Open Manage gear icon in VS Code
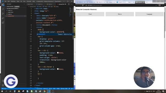The image size is (166, 93). [3, 85]
